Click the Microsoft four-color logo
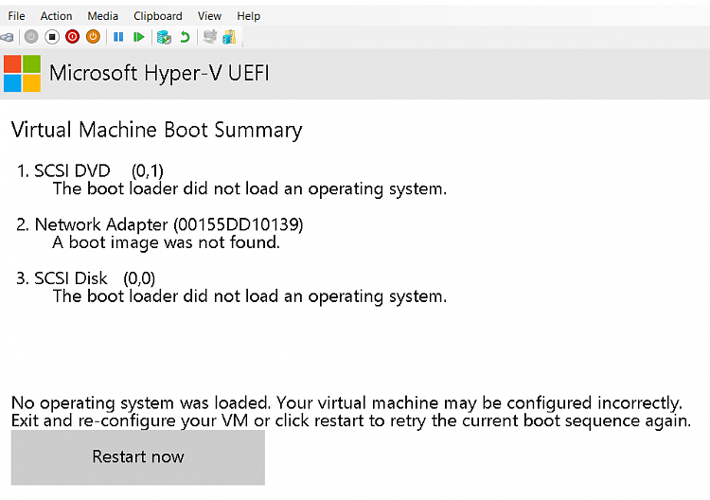710x500 pixels. [x=22, y=73]
